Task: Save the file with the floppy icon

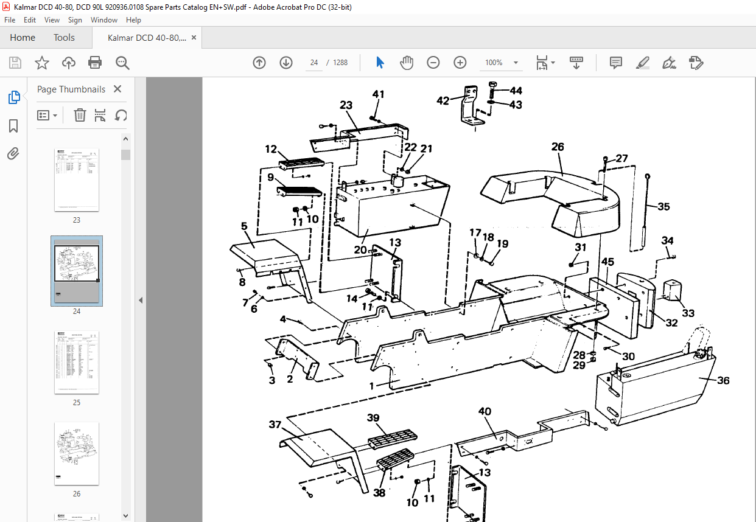Action: (15, 63)
